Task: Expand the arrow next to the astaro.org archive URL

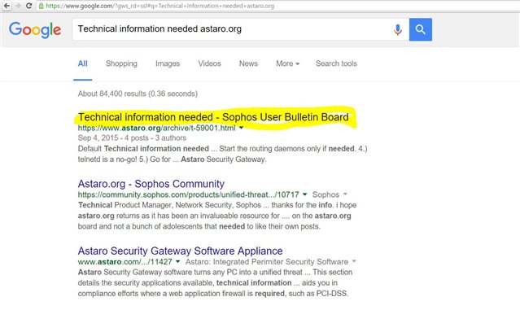Action: [241, 128]
